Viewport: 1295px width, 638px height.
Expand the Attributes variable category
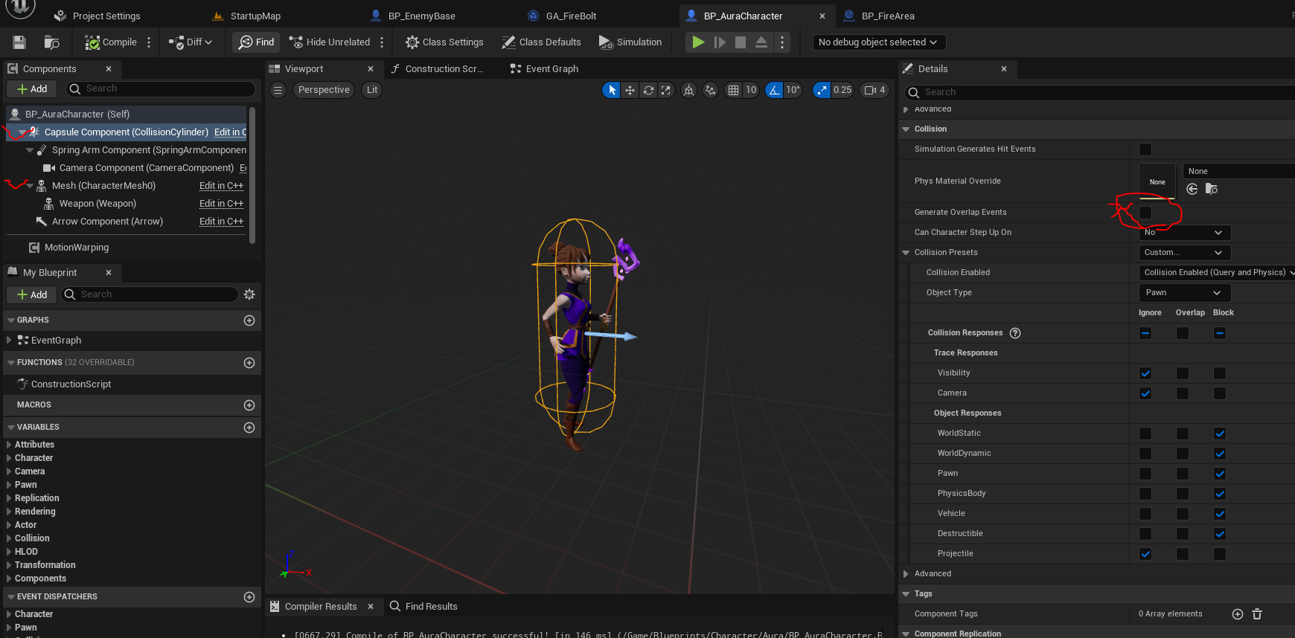point(8,445)
